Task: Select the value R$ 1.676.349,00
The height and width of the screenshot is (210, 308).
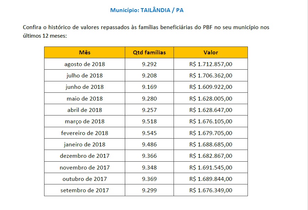Action: 211,190
